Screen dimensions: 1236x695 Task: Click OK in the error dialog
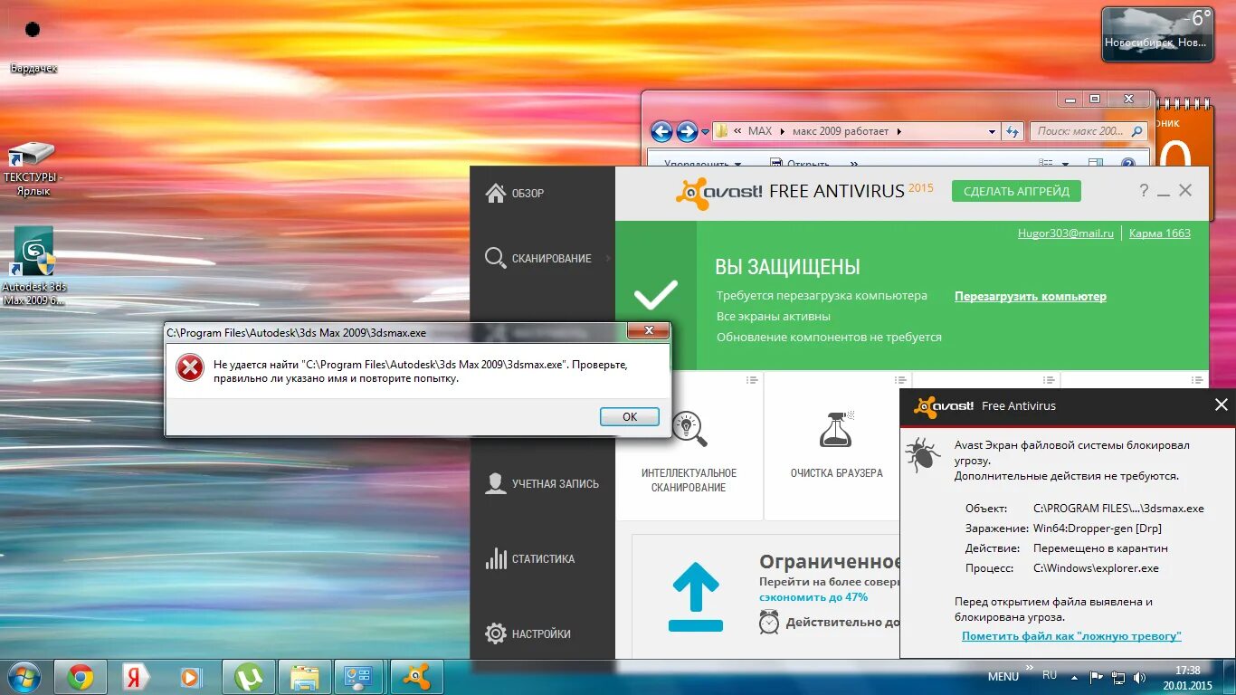[630, 416]
